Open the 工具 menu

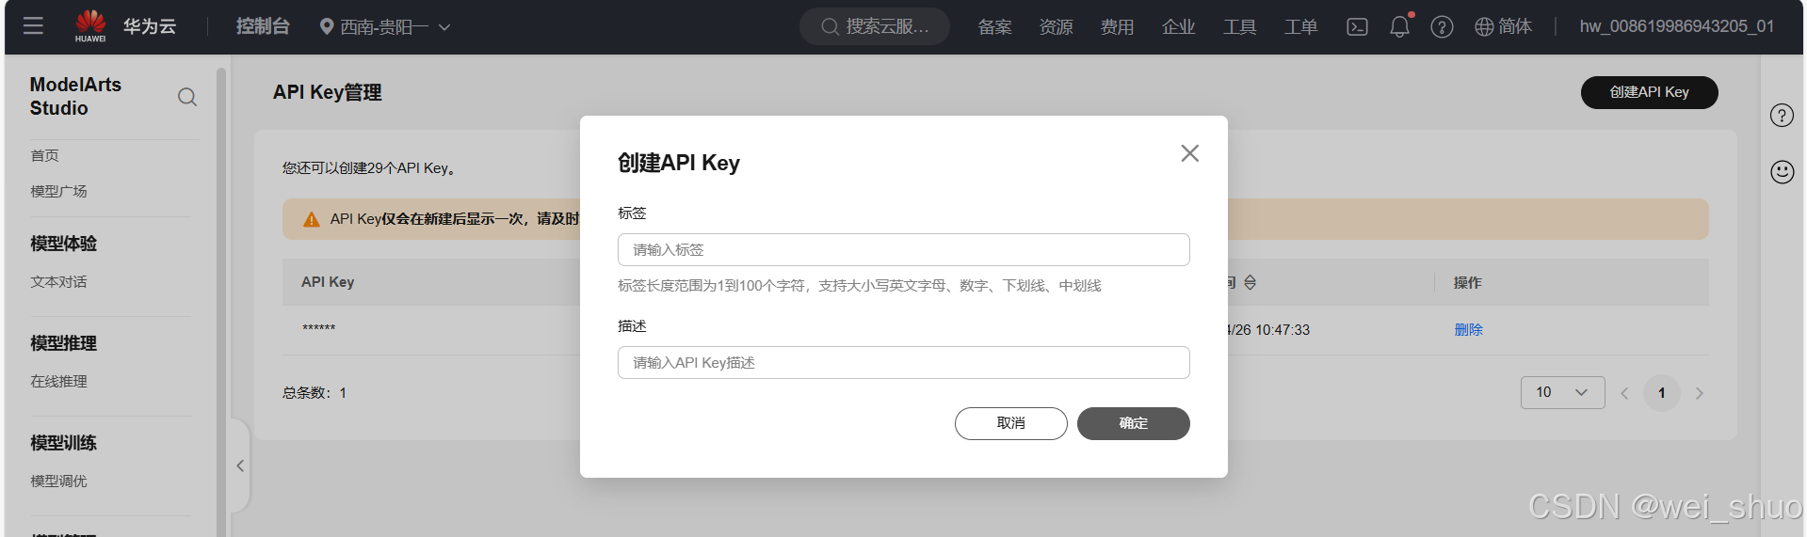click(1240, 27)
